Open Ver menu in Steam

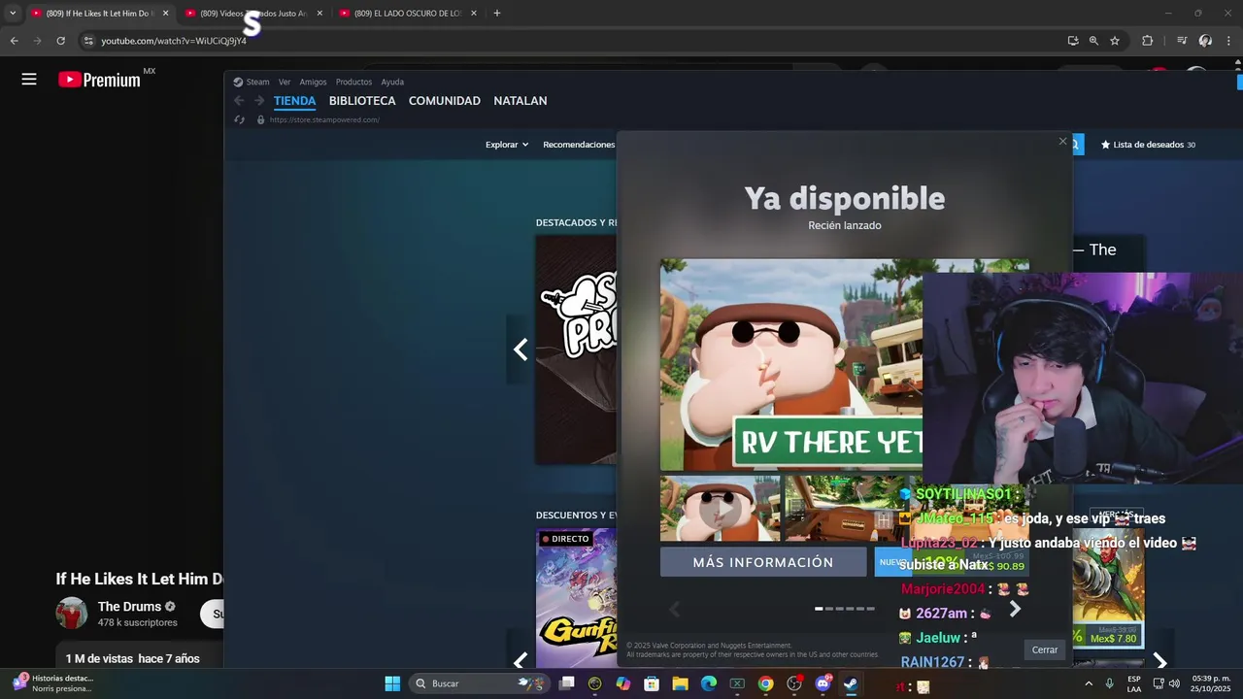(285, 83)
